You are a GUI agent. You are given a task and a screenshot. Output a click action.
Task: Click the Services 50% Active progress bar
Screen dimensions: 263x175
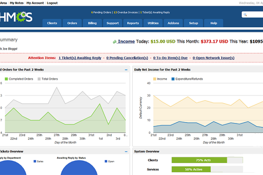pyautogui.click(x=207, y=169)
